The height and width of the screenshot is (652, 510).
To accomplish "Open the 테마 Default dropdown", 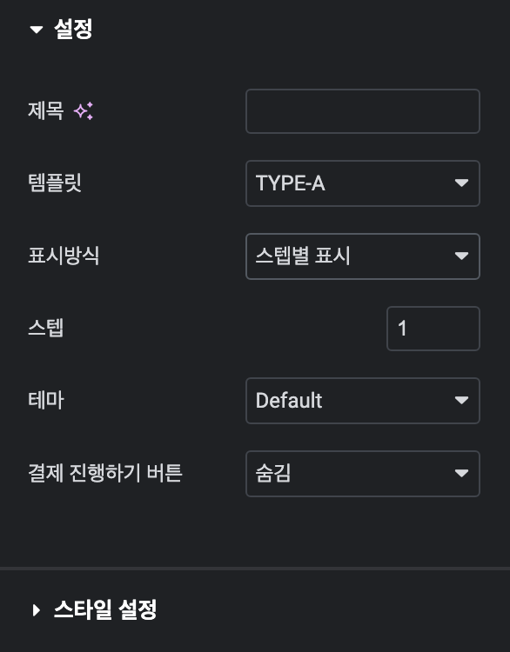I will point(363,401).
